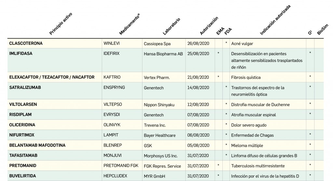Image resolution: width=333 pixels, height=181 pixels.
Task: Click the "Fibrosis quística" indication cell
Action: [x=246, y=78]
